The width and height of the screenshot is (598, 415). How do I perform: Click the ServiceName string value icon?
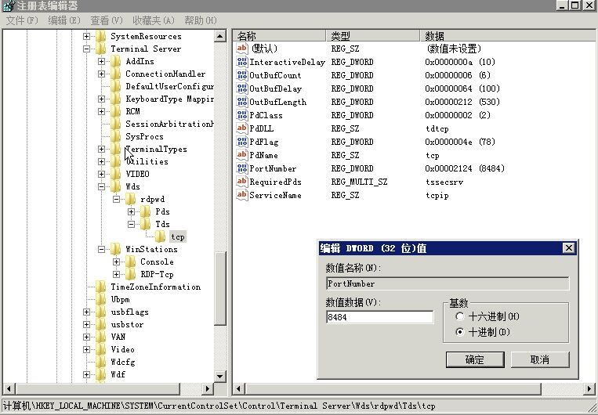click(x=242, y=195)
